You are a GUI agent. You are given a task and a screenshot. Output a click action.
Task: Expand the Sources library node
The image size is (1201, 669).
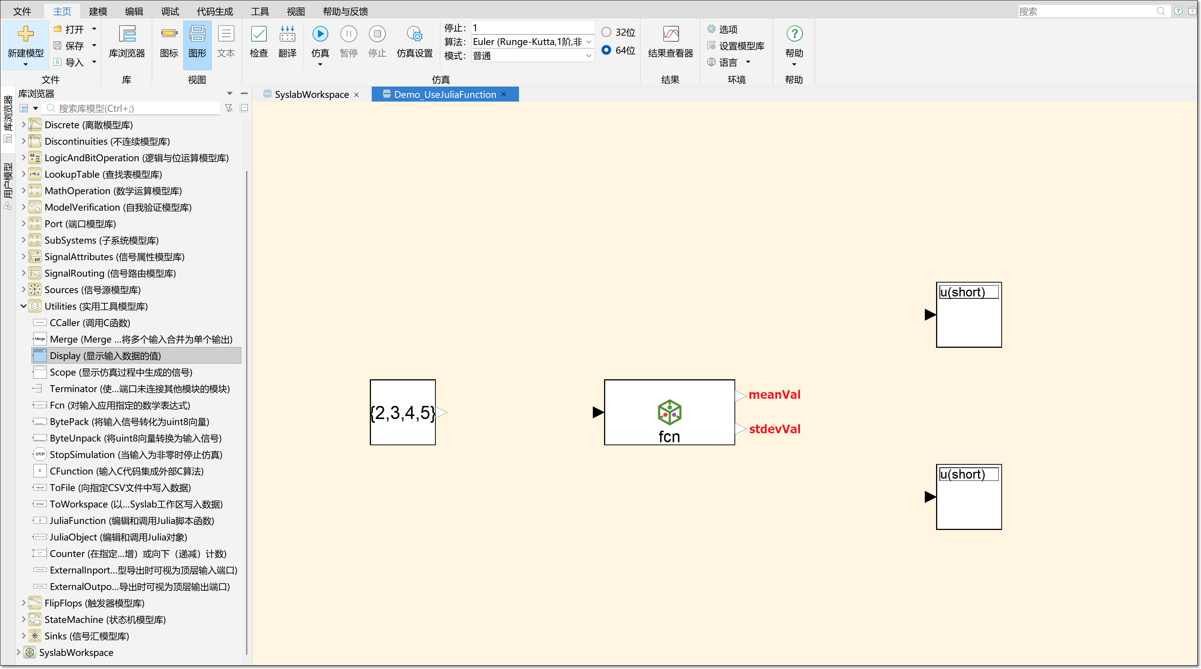coord(23,289)
